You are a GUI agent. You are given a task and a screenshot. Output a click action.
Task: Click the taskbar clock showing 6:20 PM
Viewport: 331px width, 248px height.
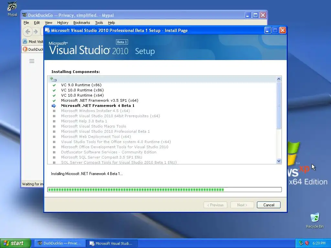click(319, 243)
